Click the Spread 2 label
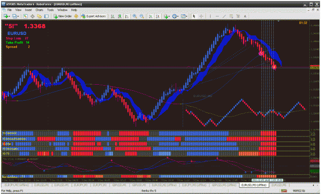The image size is (321, 194). point(18,47)
